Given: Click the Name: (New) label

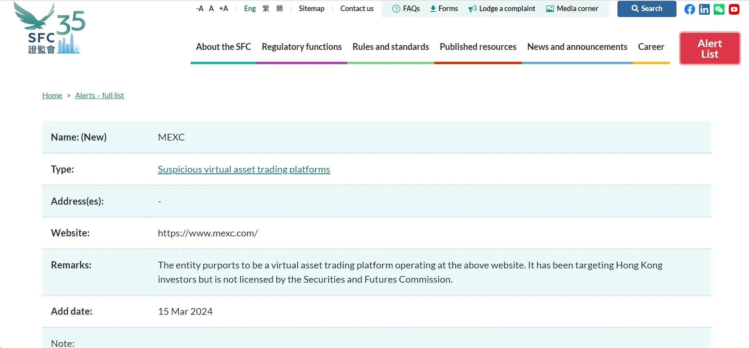Looking at the screenshot, I should click(x=78, y=137).
